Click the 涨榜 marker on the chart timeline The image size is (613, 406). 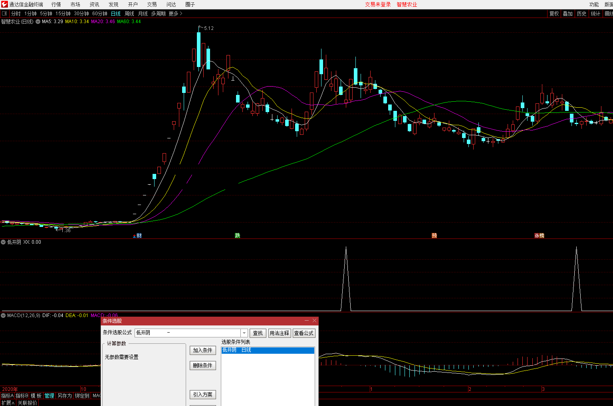point(540,236)
